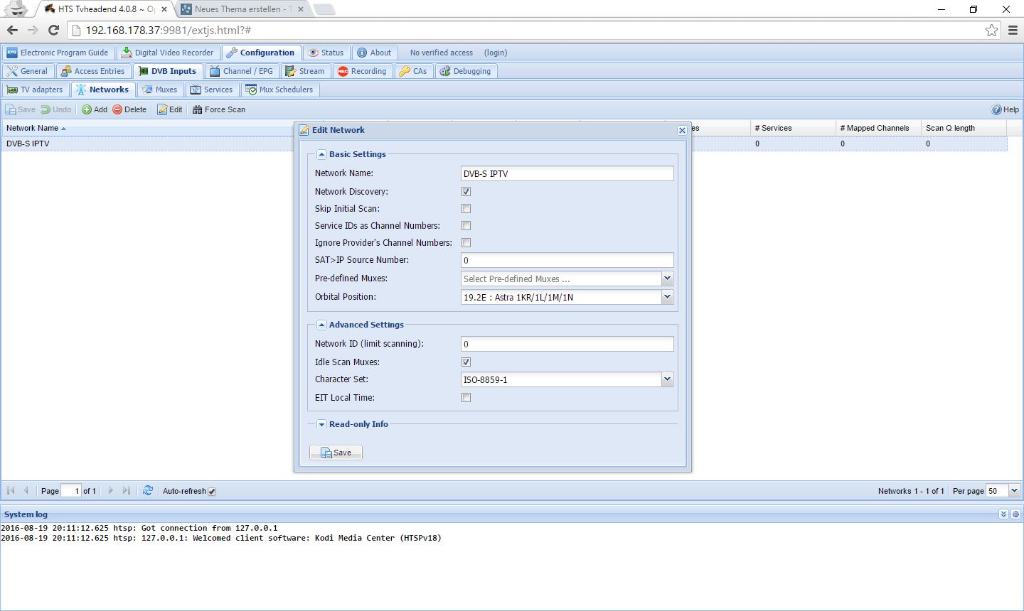Click the Edit toolbar button
This screenshot has width=1024, height=611.
170,109
